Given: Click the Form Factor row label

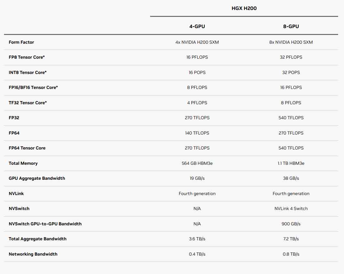Looking at the screenshot, I should [x=21, y=42].
